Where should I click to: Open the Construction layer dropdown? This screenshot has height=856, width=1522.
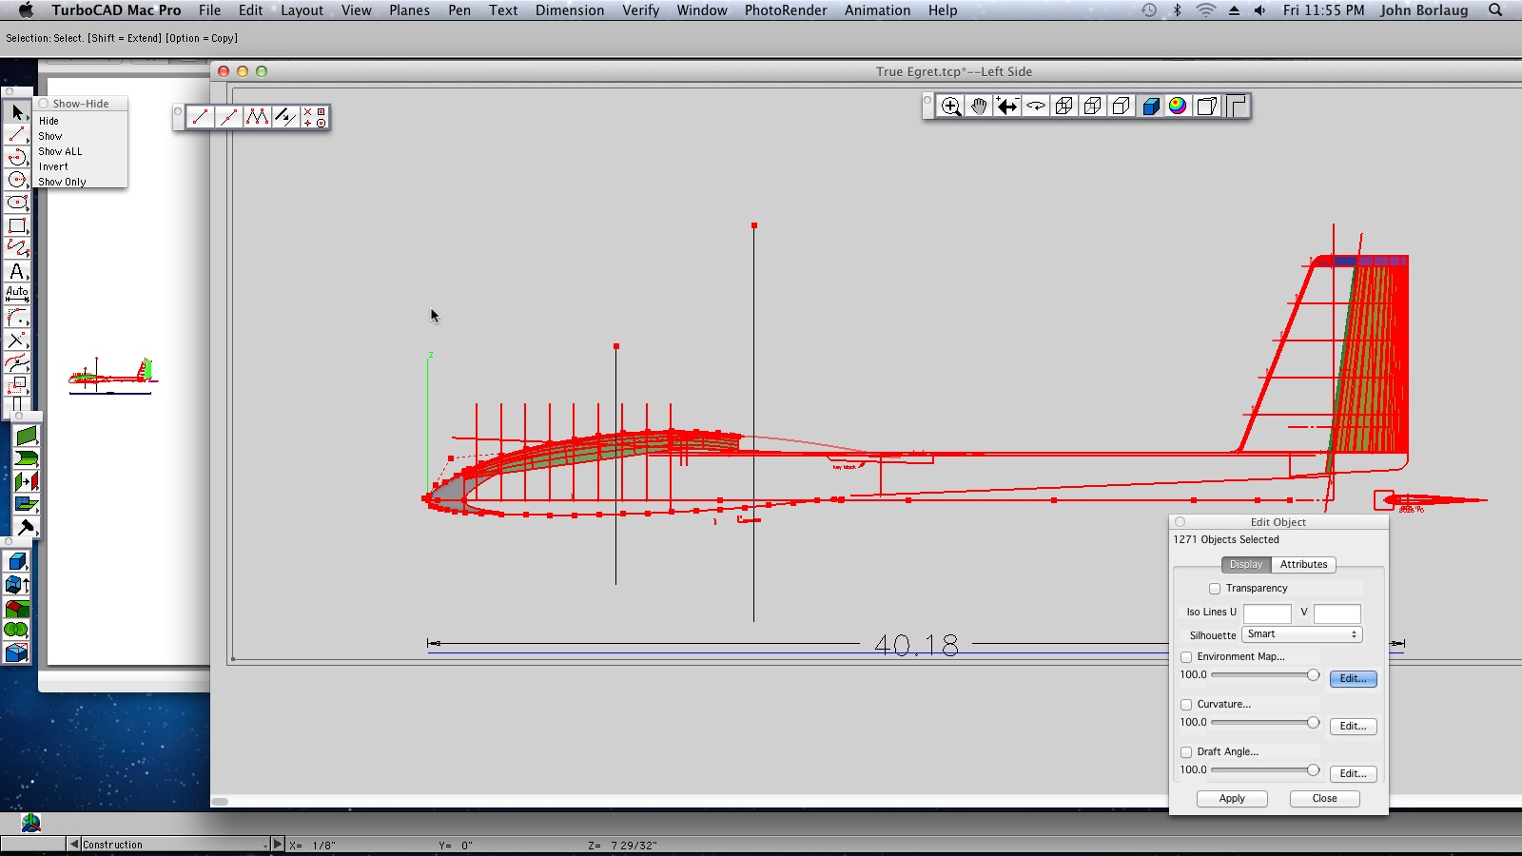(175, 845)
